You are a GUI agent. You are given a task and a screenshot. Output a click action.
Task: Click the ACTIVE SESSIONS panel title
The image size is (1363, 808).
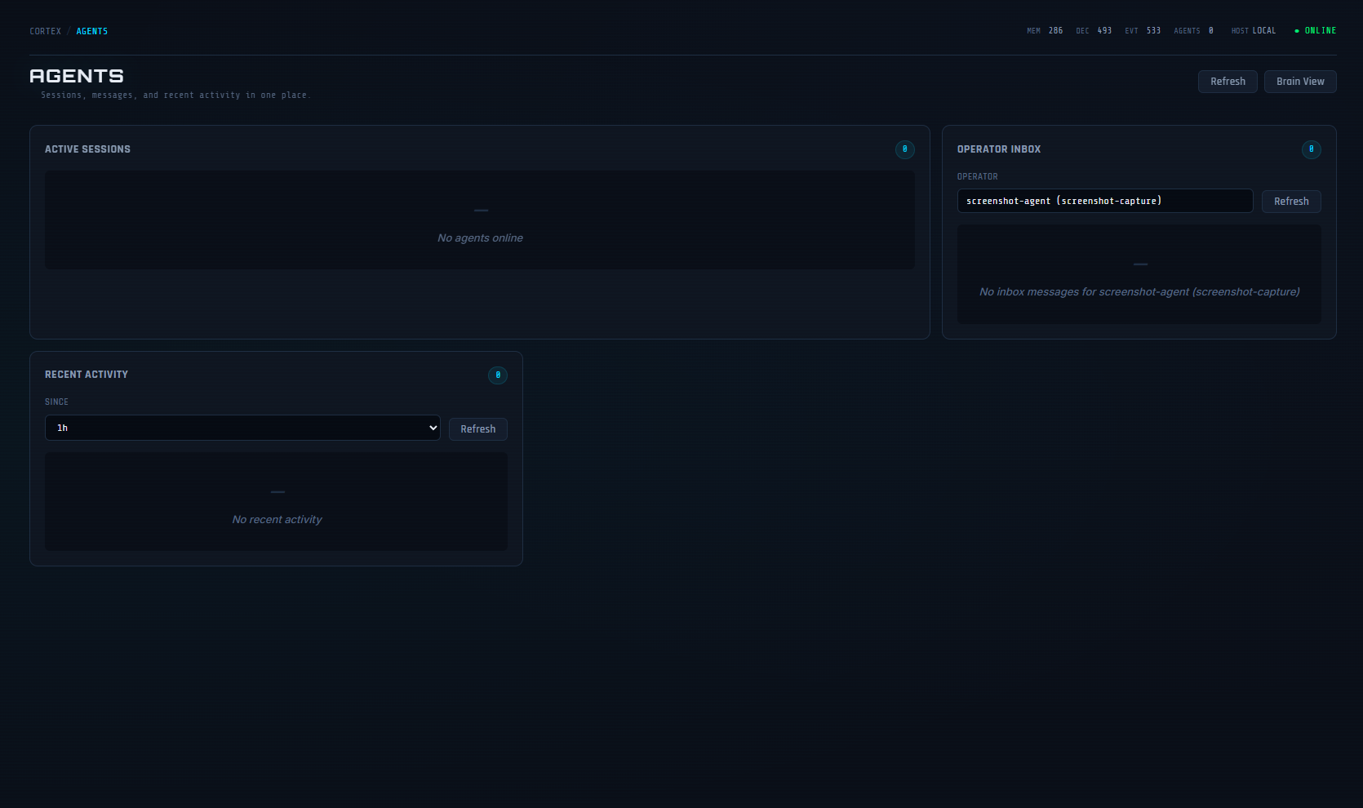click(87, 149)
